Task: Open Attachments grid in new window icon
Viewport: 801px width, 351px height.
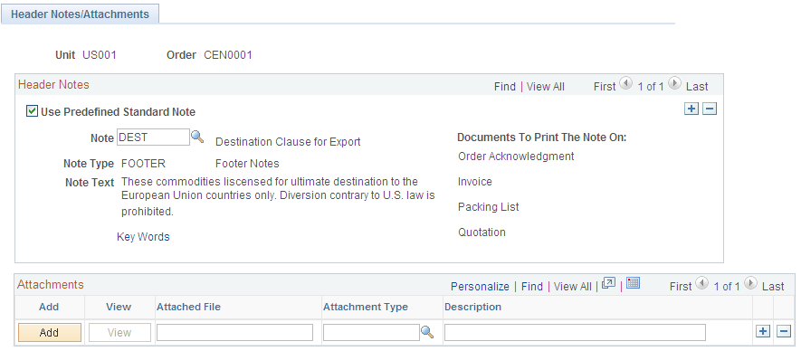Action: click(x=608, y=283)
